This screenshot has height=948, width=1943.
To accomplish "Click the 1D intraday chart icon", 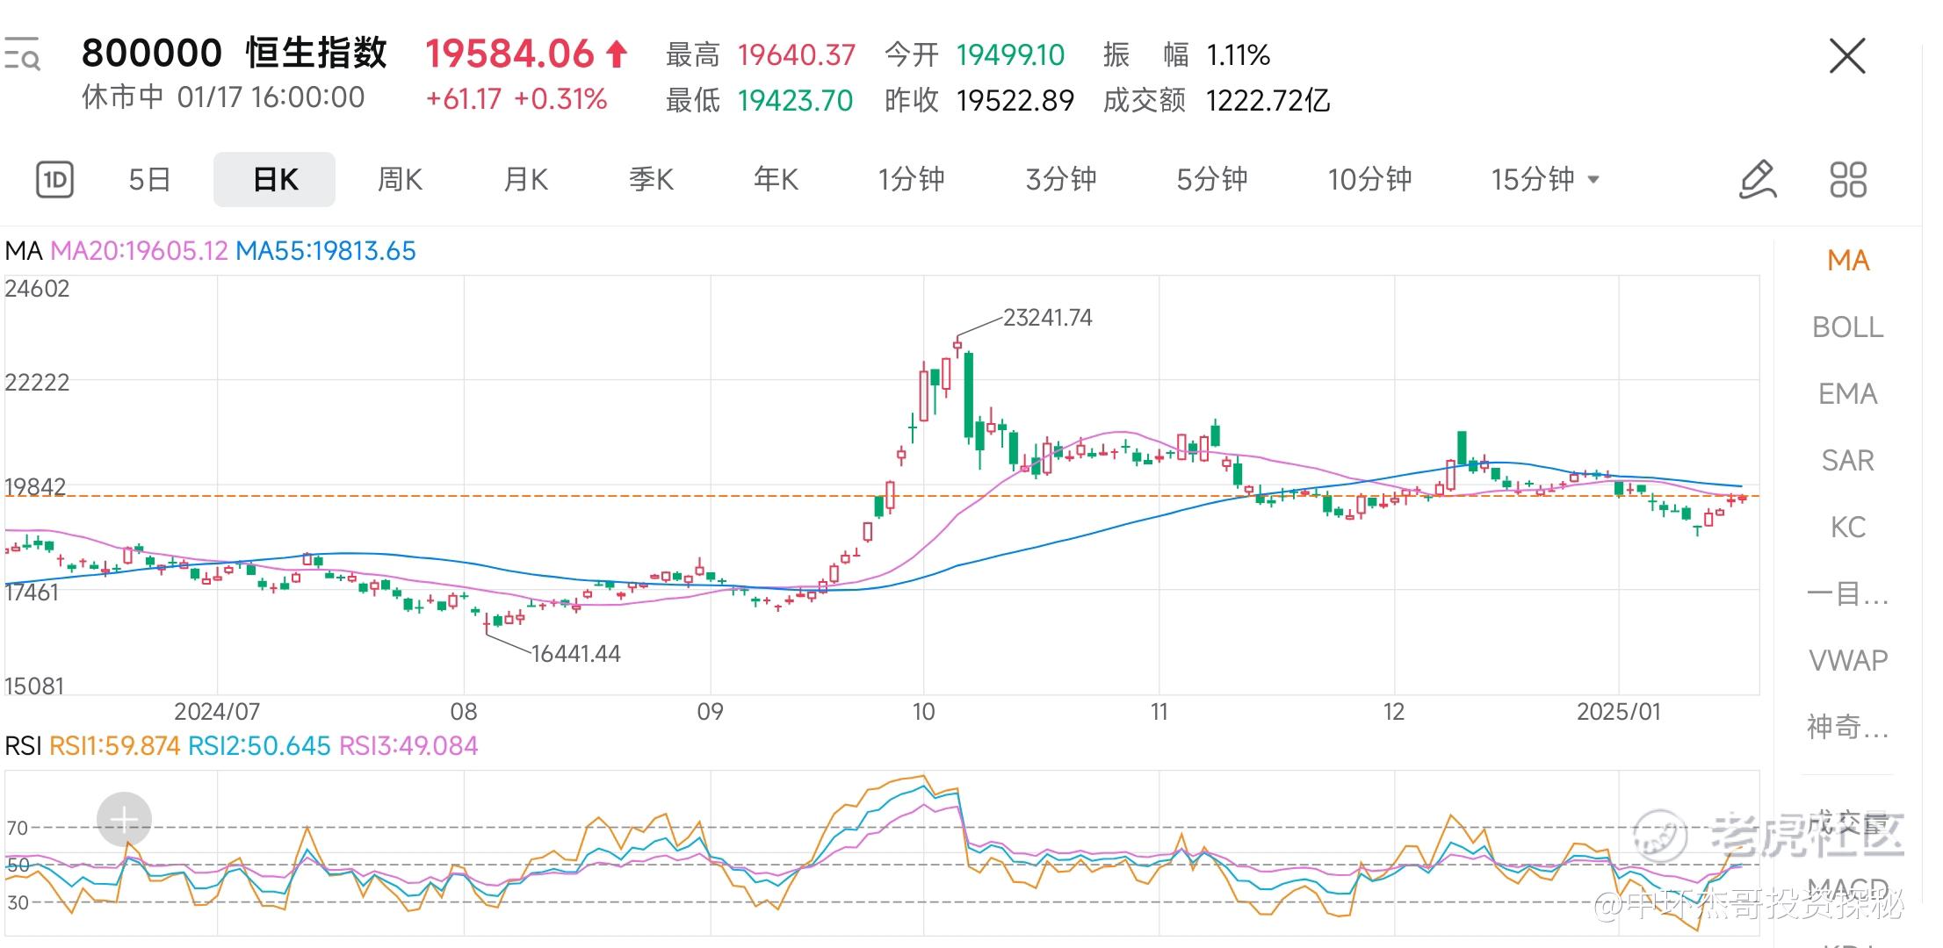I will pyautogui.click(x=54, y=180).
